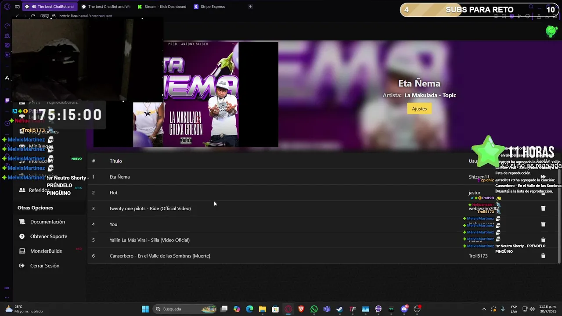Switch to Stream - Kick Dashboard tab
The image size is (562, 316).
[x=162, y=7]
